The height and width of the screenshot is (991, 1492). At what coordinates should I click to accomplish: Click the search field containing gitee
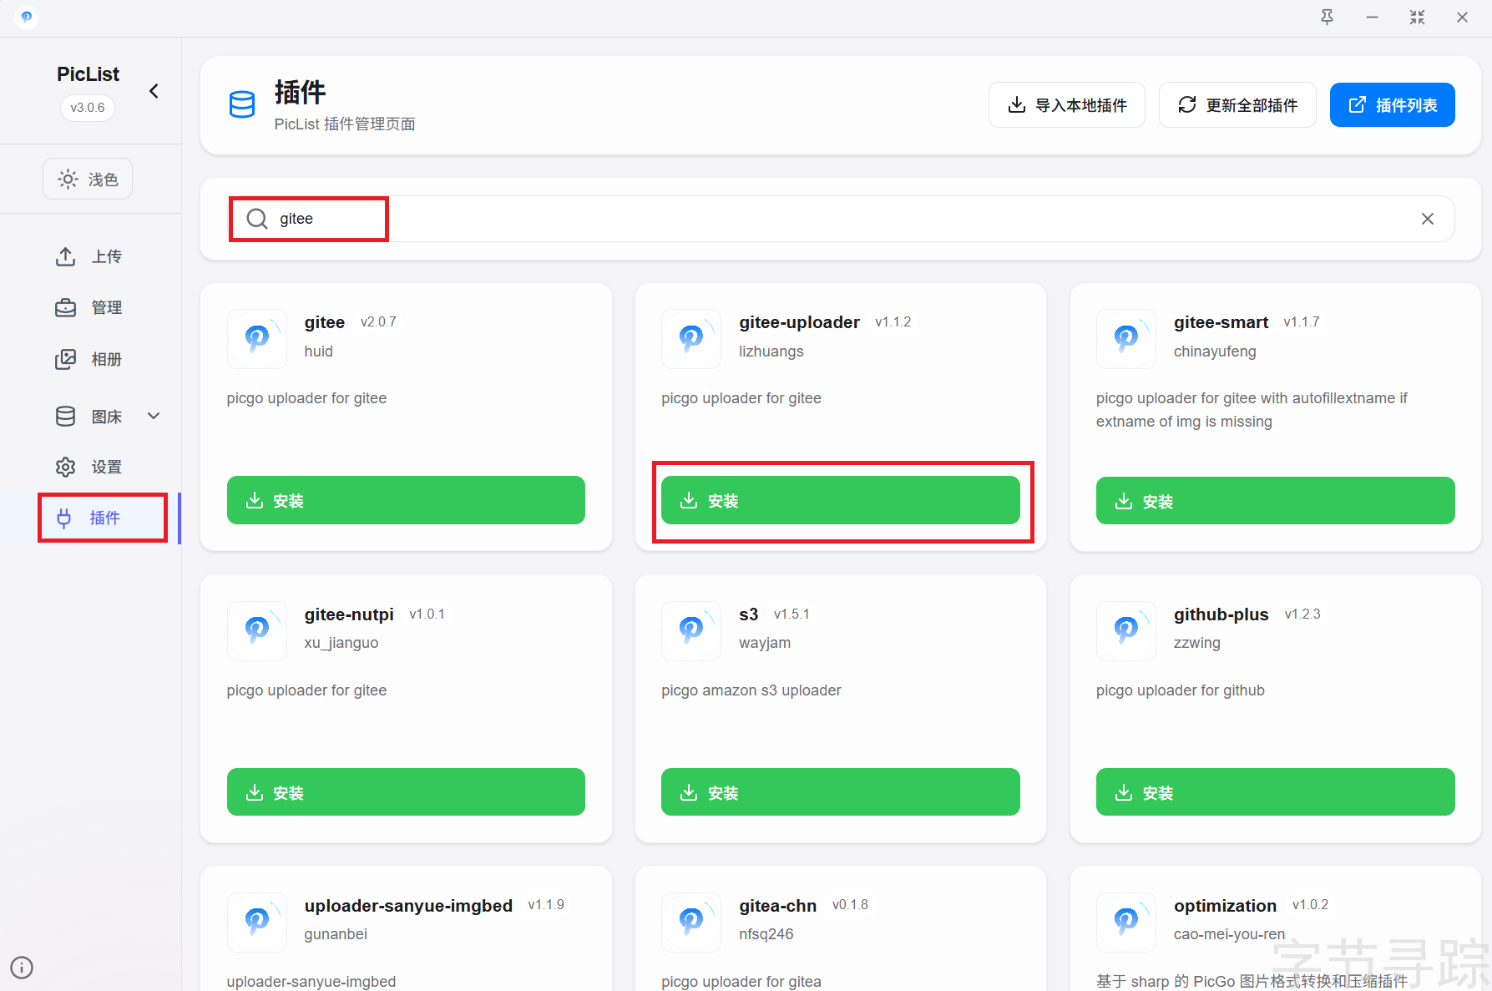[x=842, y=219]
